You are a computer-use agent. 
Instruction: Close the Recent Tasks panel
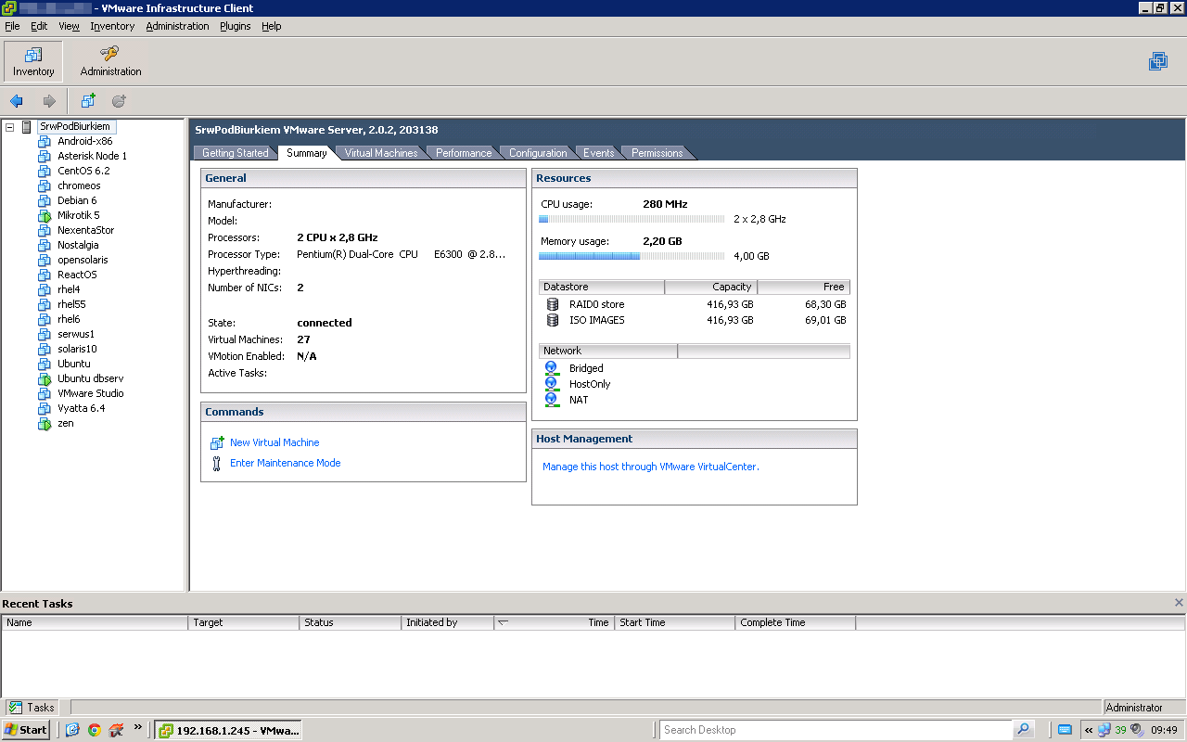1179,603
